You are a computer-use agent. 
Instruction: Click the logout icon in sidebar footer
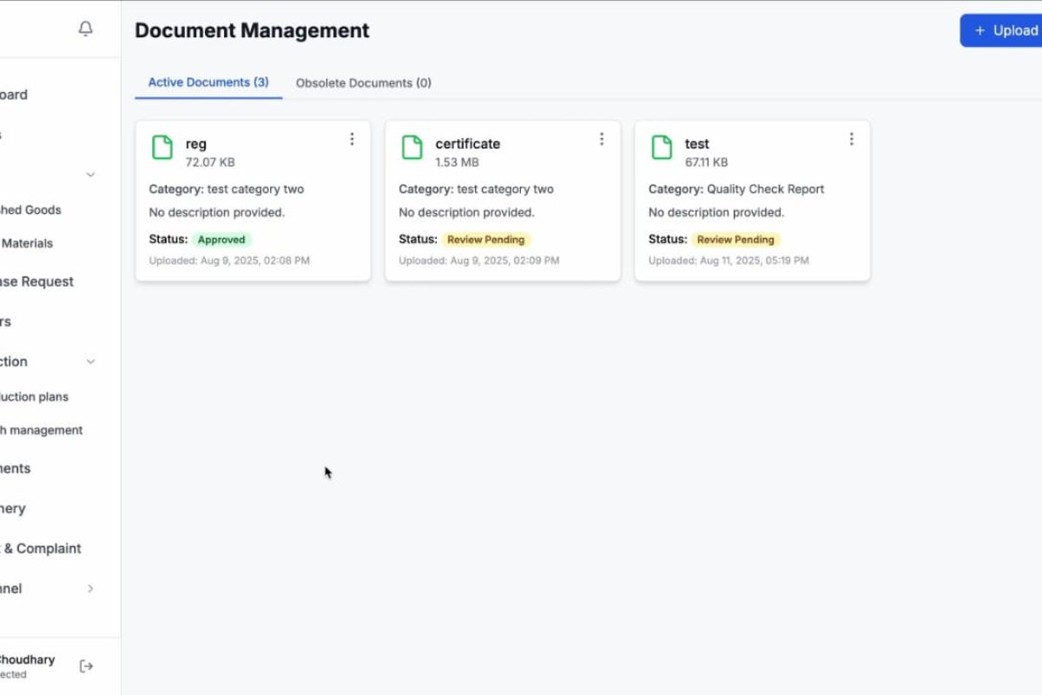[x=86, y=666]
